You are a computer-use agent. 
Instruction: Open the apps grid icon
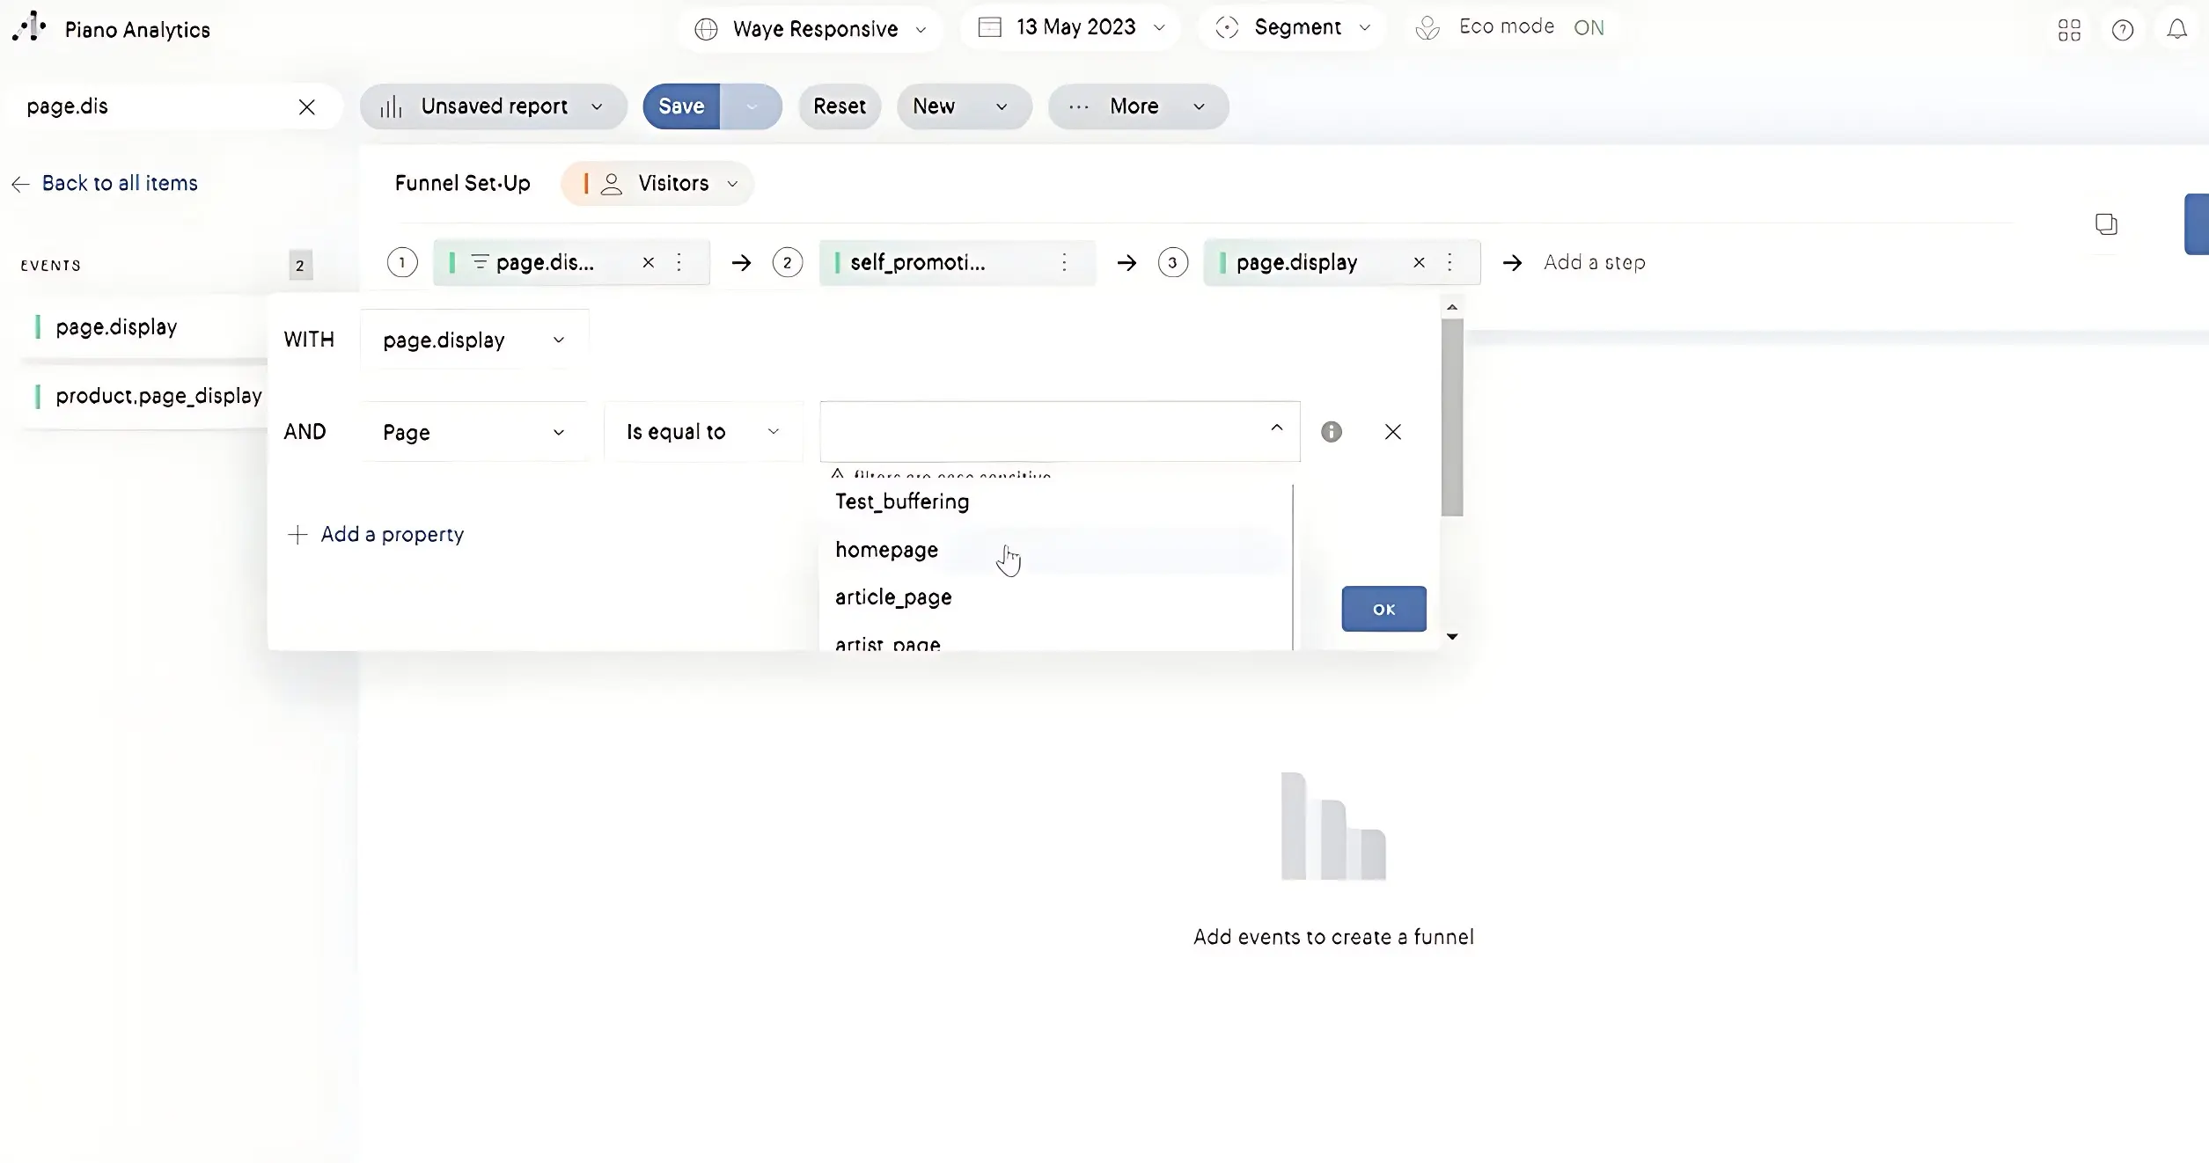[2069, 30]
